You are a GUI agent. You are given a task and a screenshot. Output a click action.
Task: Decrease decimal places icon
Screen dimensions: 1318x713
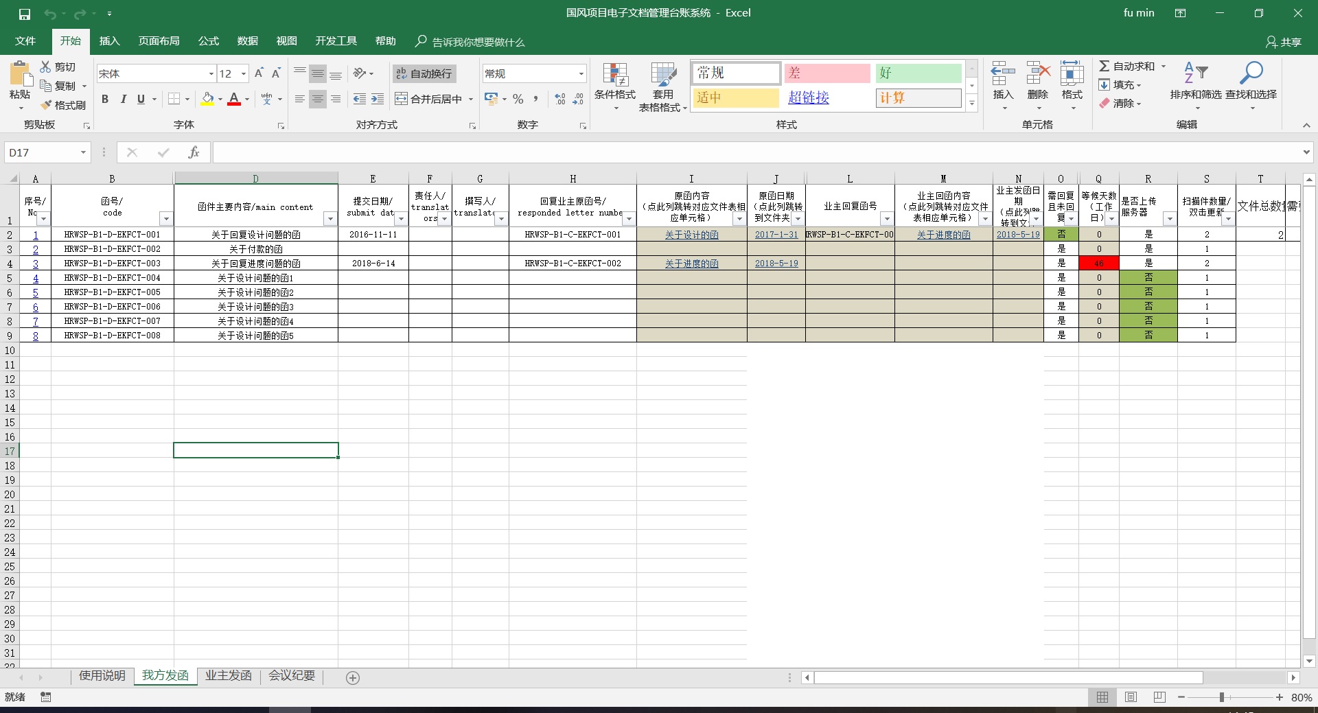pos(578,100)
